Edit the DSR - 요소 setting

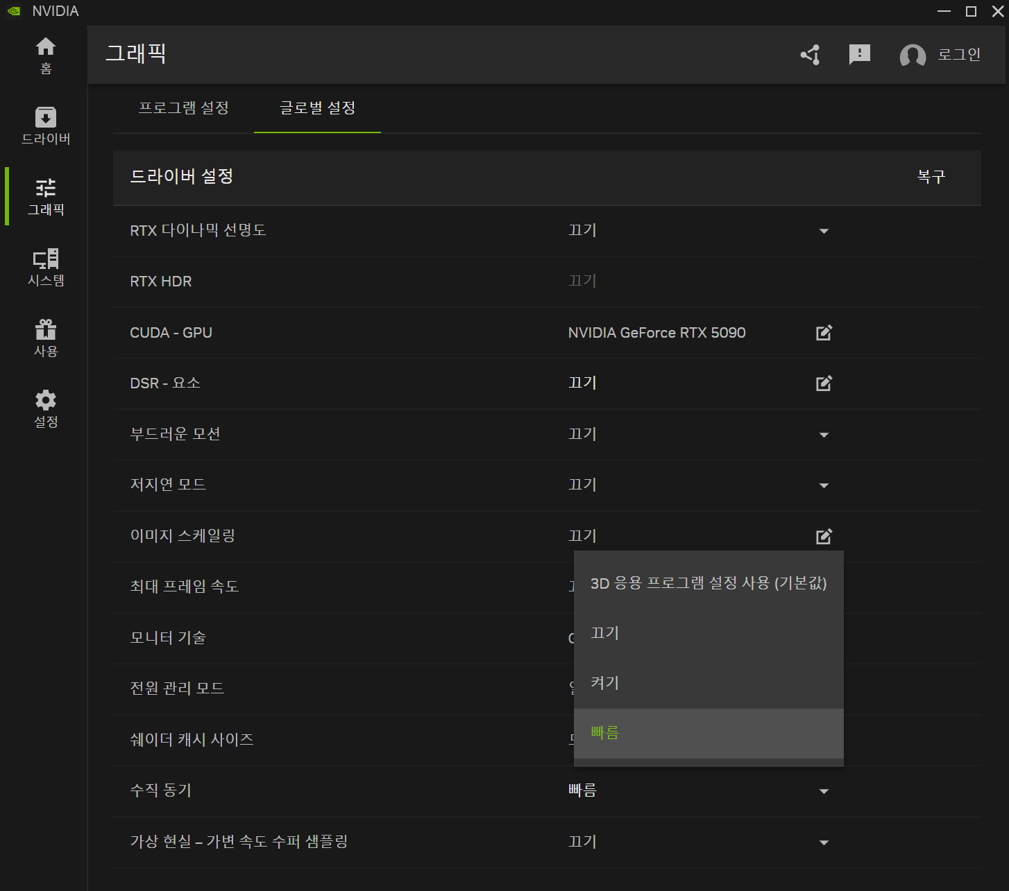click(x=824, y=383)
